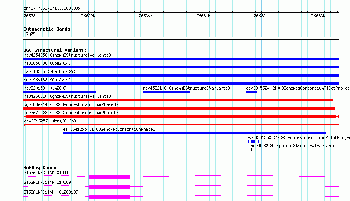Open the ST6GALNAC1|NM_018414 gene label
The width and height of the screenshot is (350, 201).
coord(47,172)
